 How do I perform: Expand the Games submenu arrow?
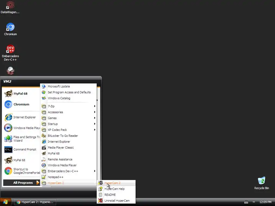(x=95, y=118)
